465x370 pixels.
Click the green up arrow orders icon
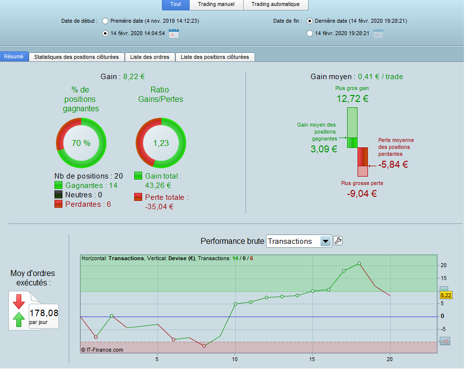coord(19,320)
